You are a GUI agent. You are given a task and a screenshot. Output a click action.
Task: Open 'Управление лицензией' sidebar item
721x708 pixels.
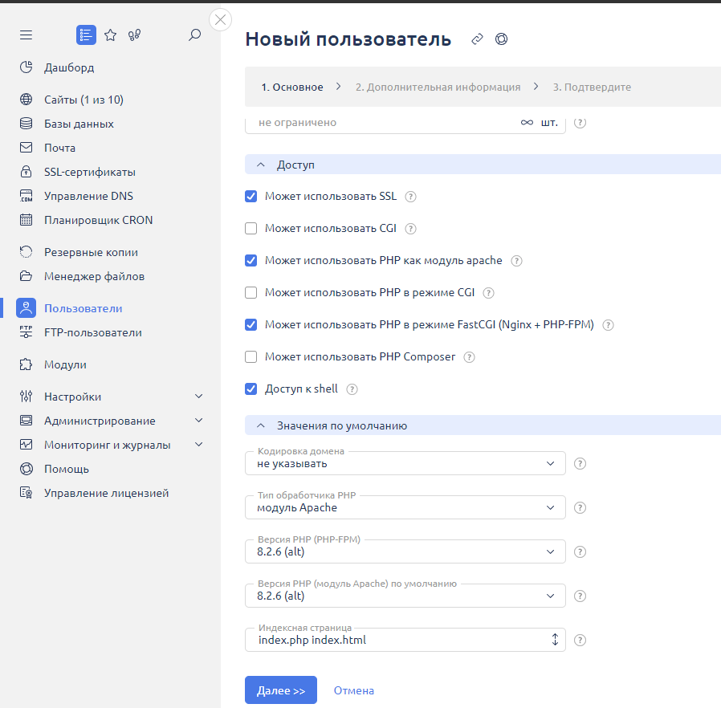click(x=106, y=493)
